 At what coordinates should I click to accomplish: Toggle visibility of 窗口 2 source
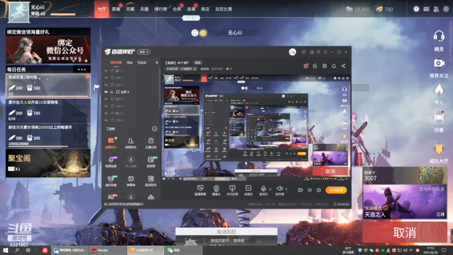coord(106,70)
